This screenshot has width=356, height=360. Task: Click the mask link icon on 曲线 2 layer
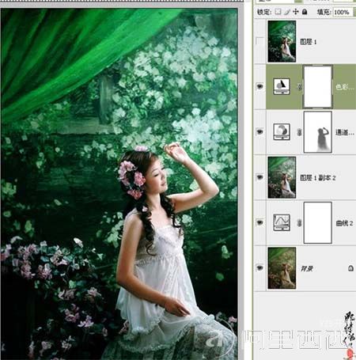click(x=300, y=223)
